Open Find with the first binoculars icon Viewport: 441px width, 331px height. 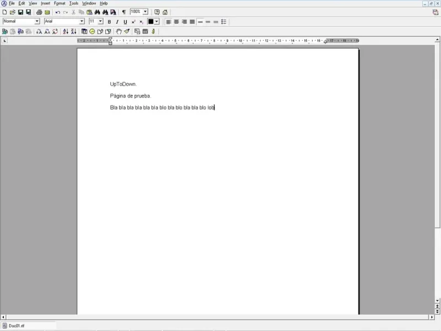[98, 12]
